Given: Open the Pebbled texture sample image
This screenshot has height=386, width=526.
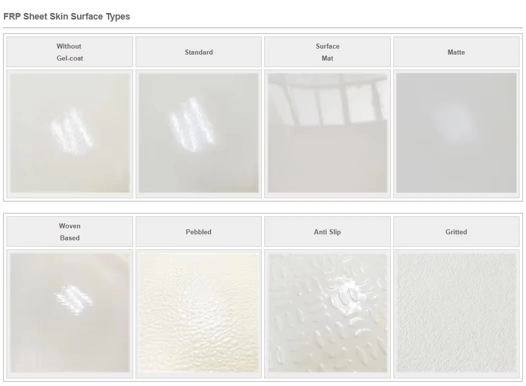Looking at the screenshot, I should pyautogui.click(x=199, y=313).
